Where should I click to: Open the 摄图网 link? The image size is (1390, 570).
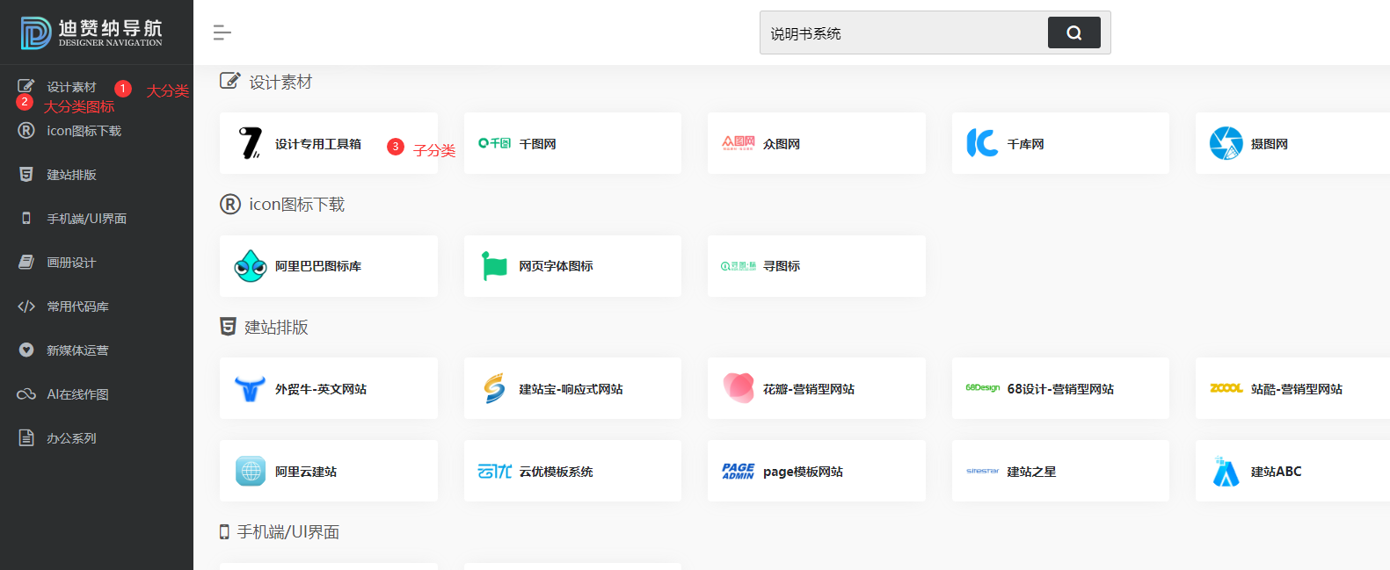[1270, 144]
